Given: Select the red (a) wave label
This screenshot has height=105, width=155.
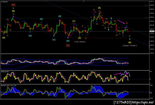Looking at the screenshot, I should point(13,5).
